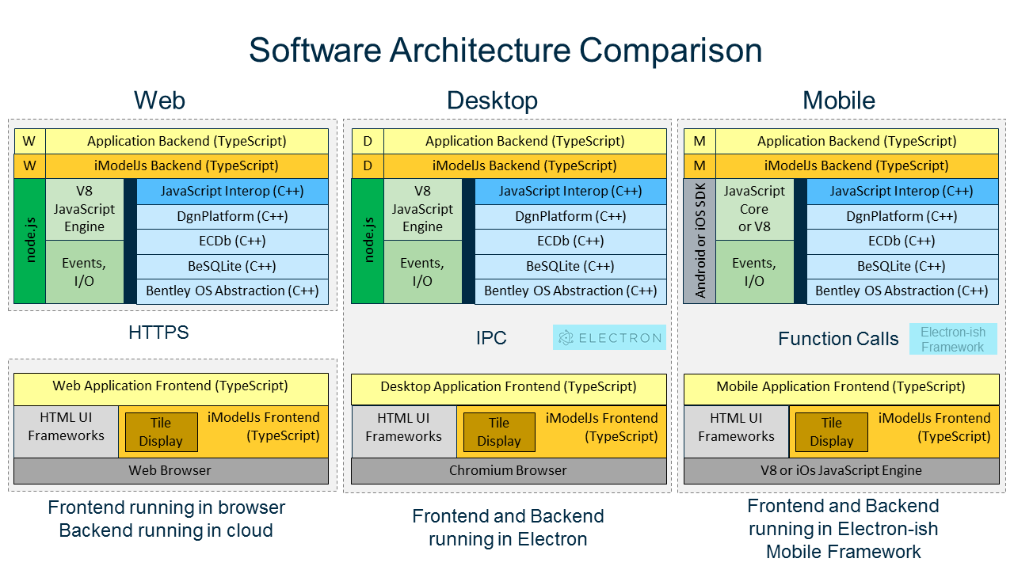Viewport: 1014px width, 570px height.
Task: Select the Chromium Browser bar
Action: [509, 470]
